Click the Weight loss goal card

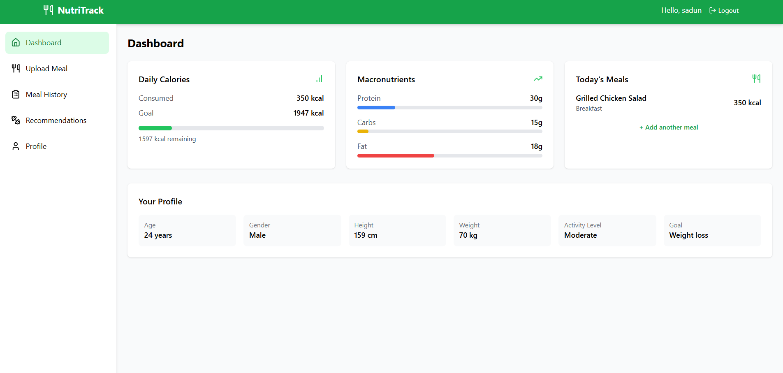click(x=712, y=231)
